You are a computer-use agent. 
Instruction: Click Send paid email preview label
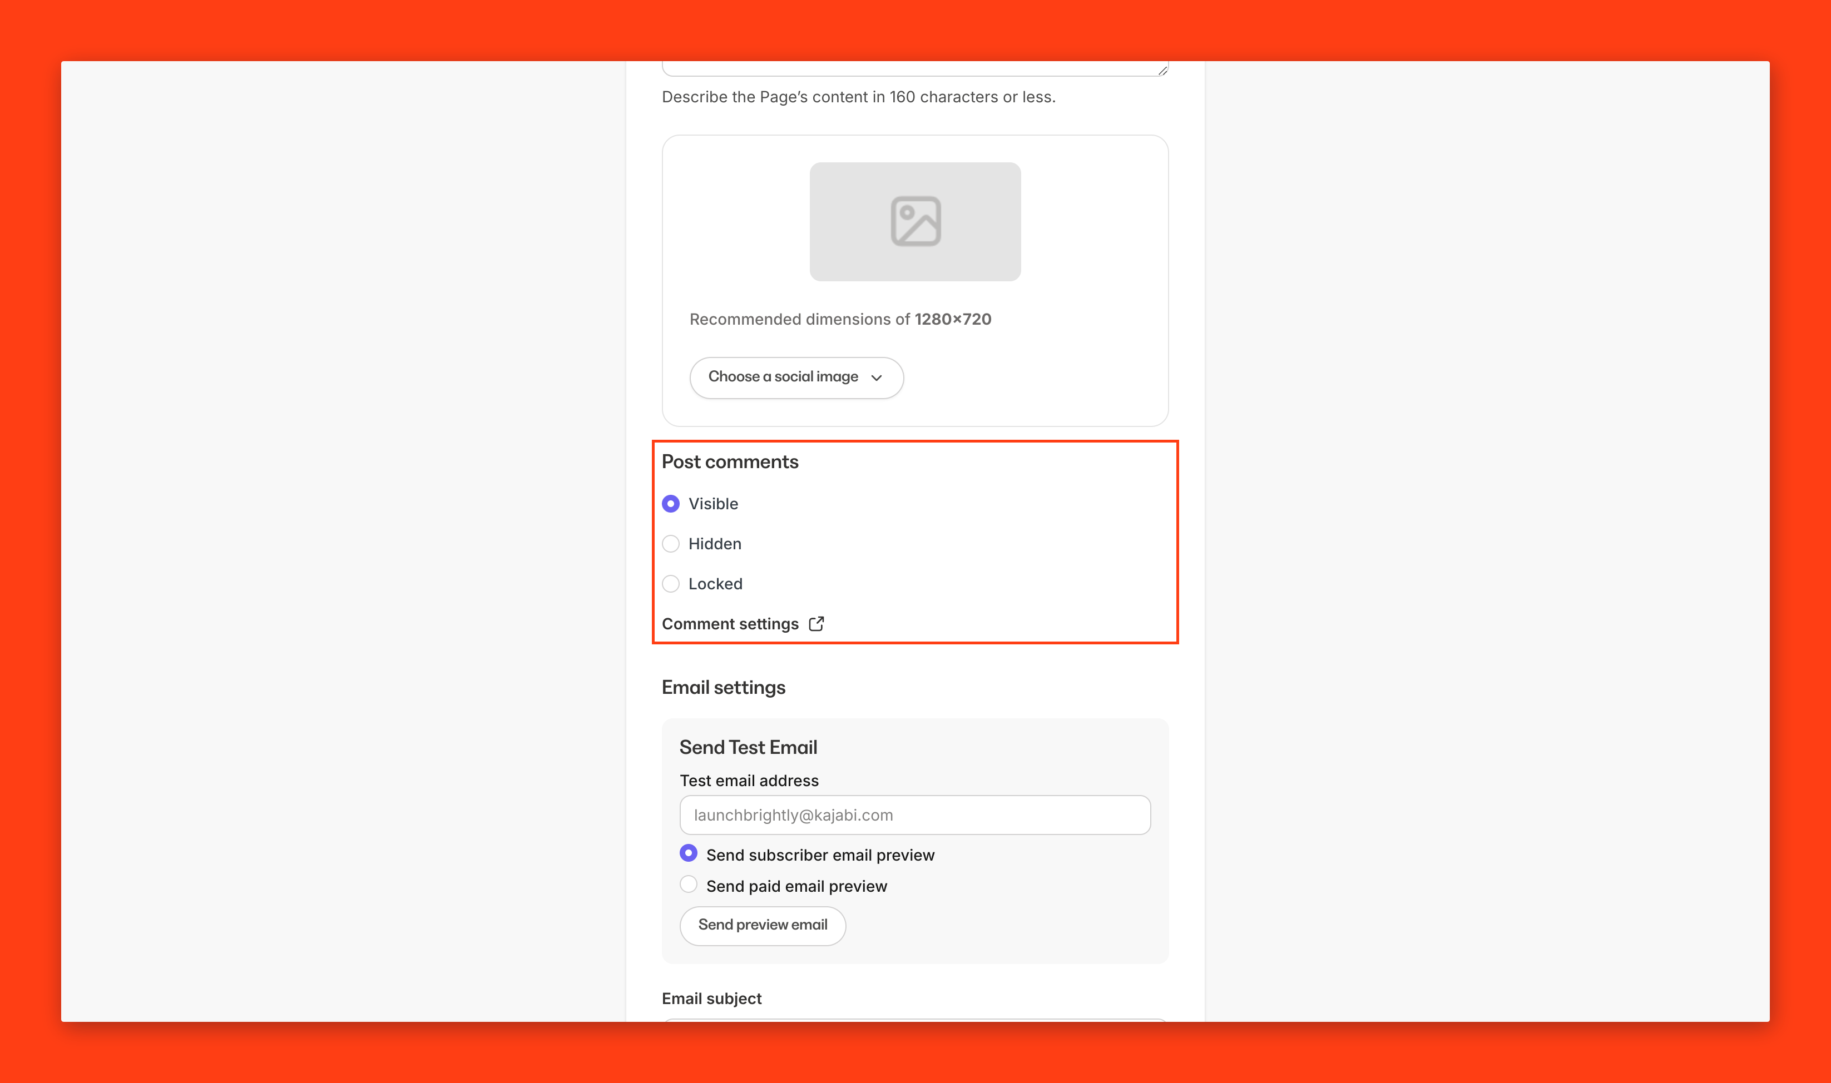click(x=796, y=886)
